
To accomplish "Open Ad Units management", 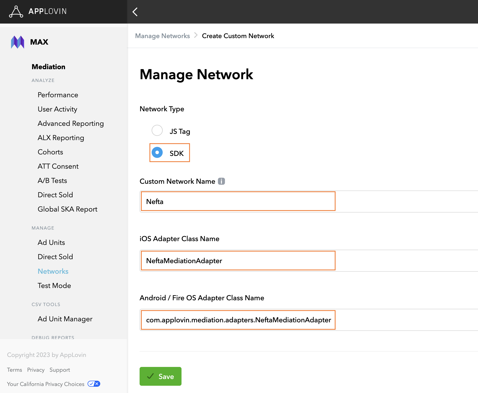I will click(51, 242).
